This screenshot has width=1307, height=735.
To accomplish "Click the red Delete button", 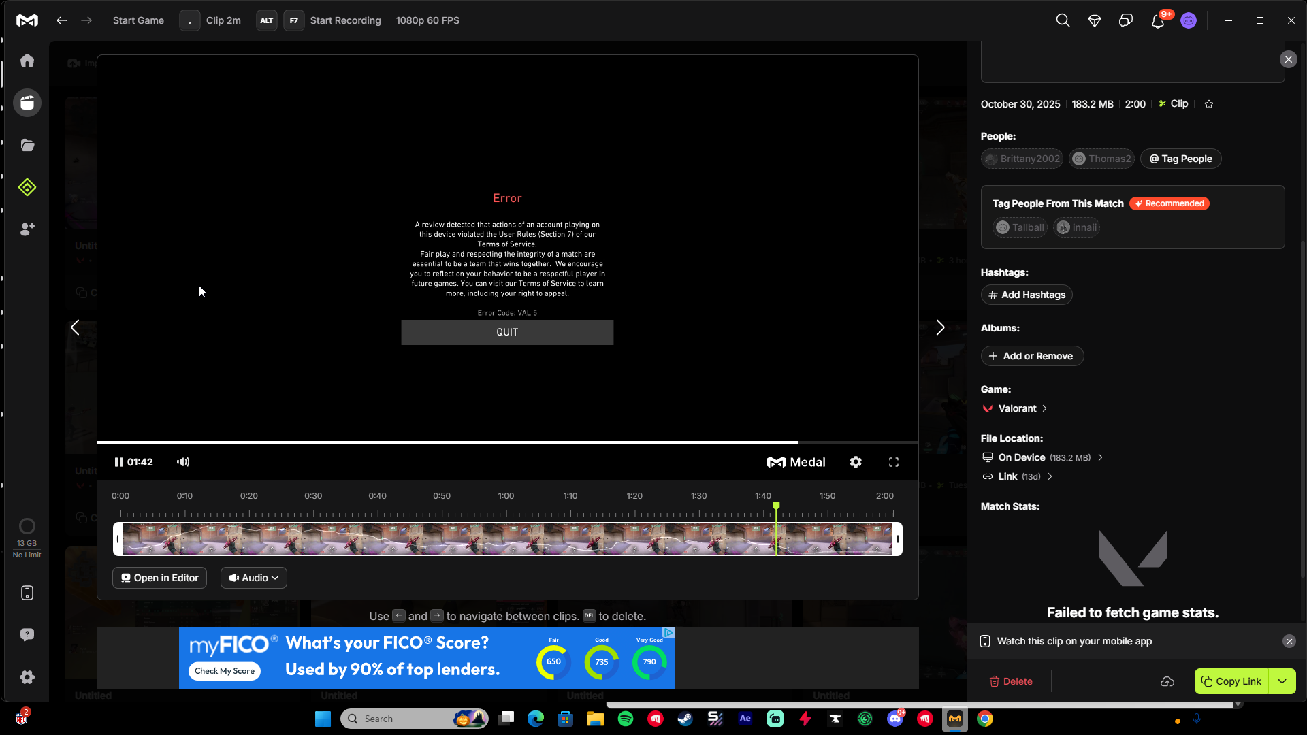I will pyautogui.click(x=1011, y=681).
